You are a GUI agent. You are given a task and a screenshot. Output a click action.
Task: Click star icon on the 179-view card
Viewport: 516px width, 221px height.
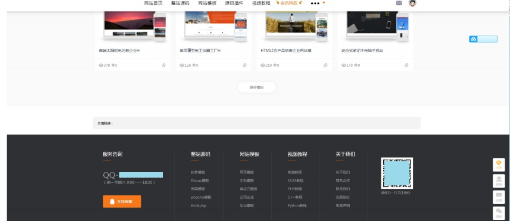pos(356,65)
